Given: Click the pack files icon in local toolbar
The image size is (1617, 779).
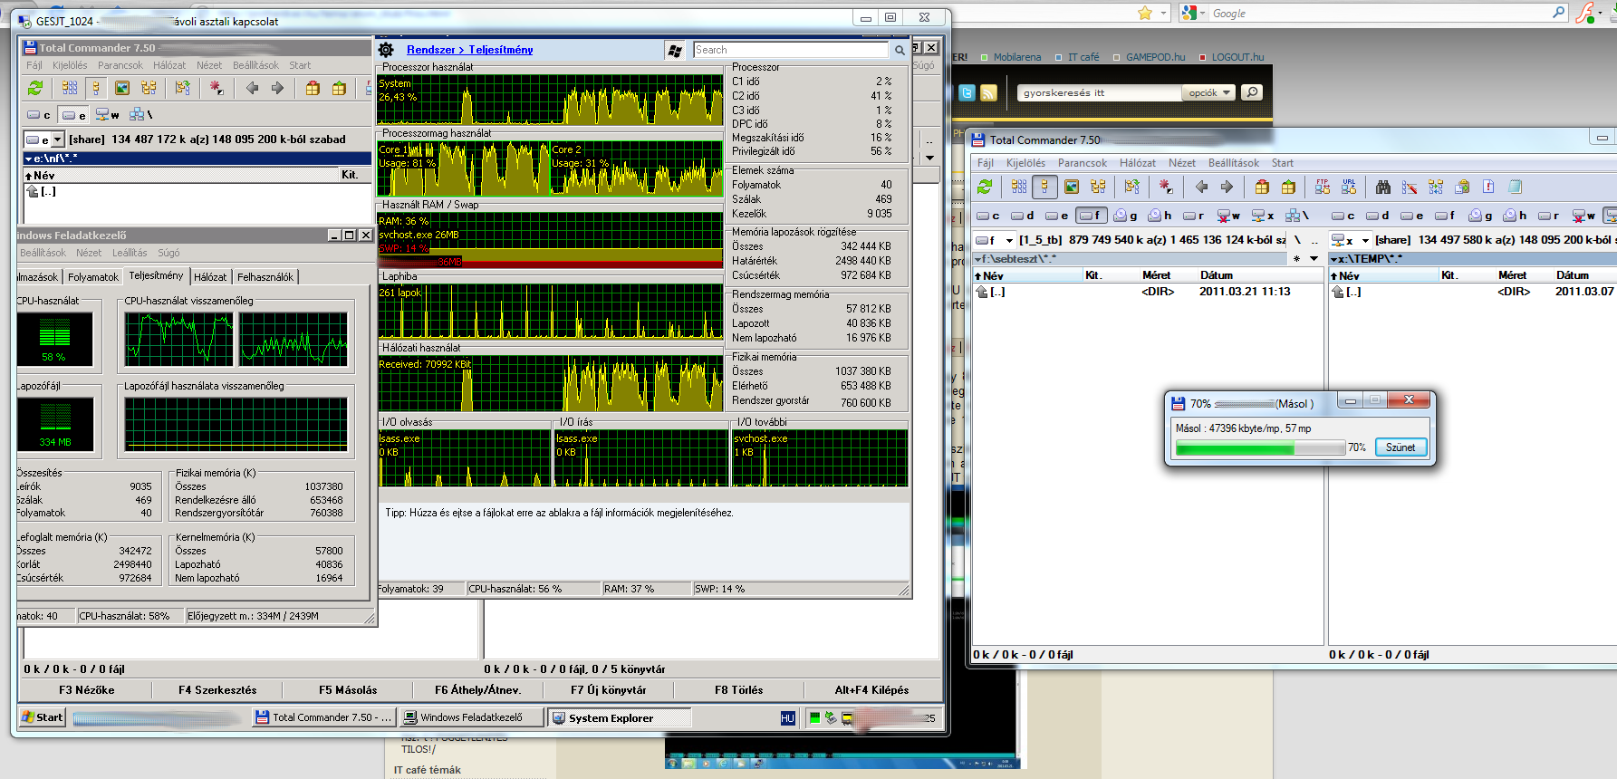Looking at the screenshot, I should coord(1262,187).
